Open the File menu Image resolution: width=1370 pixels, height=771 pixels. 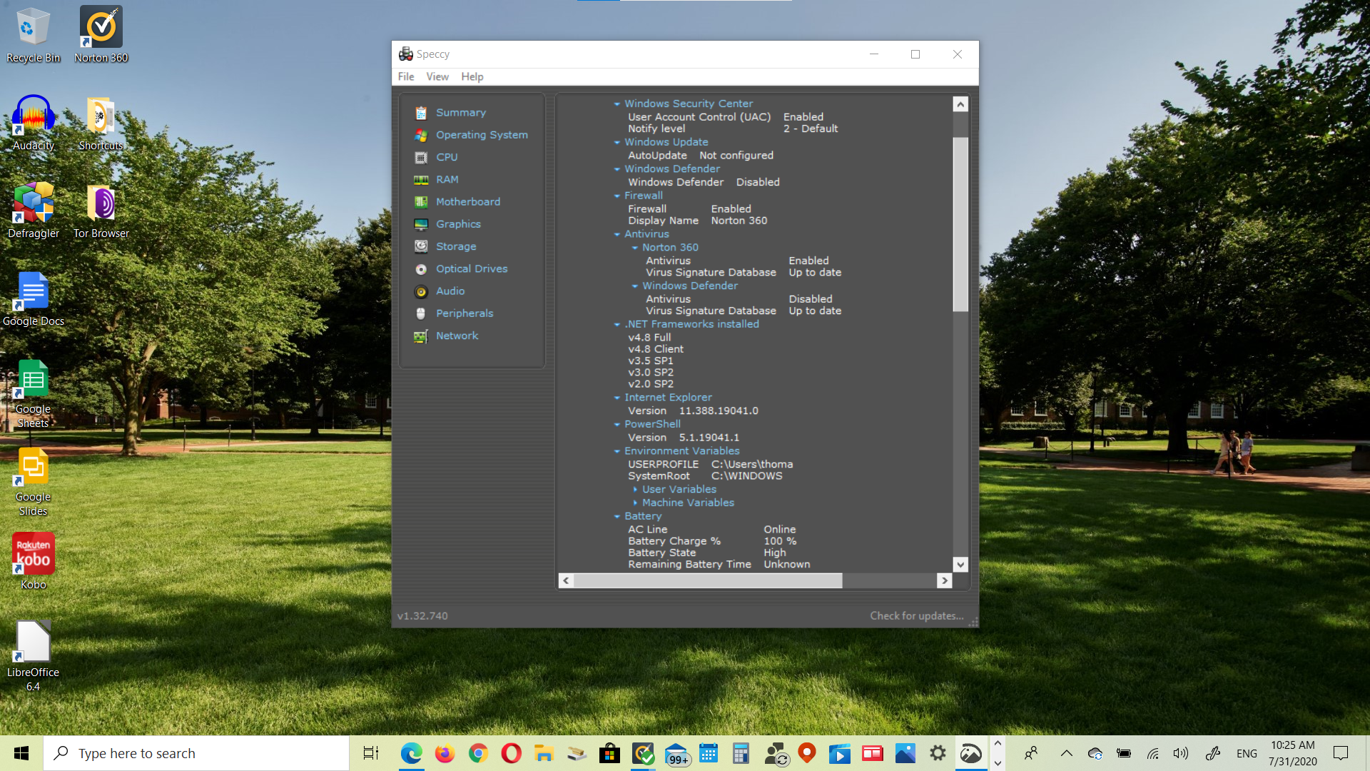[406, 76]
